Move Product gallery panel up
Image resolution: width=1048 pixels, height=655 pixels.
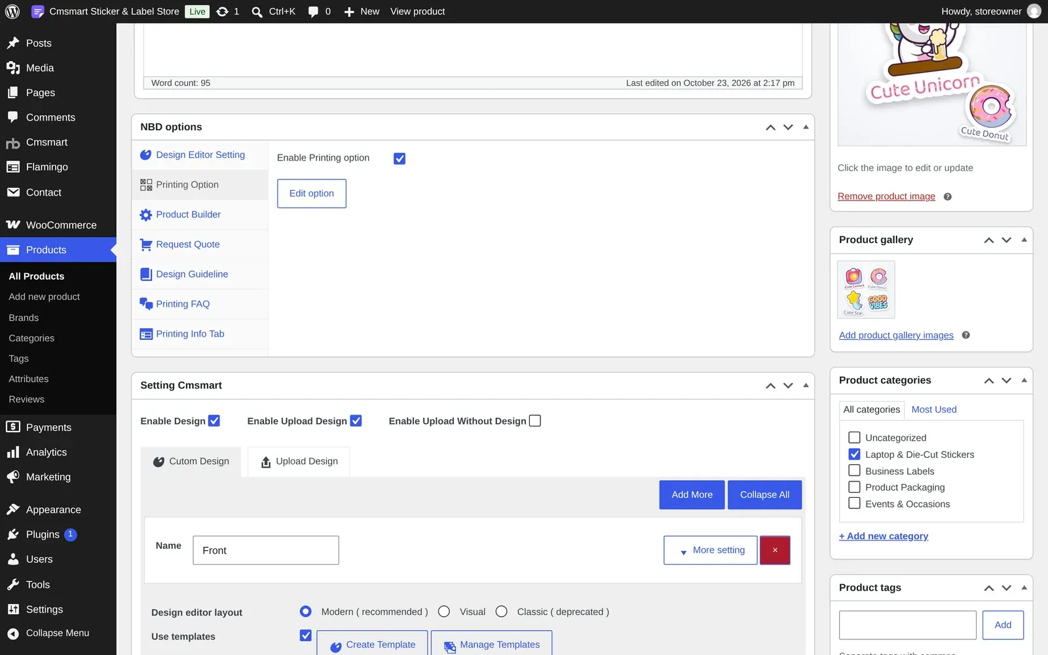(989, 240)
